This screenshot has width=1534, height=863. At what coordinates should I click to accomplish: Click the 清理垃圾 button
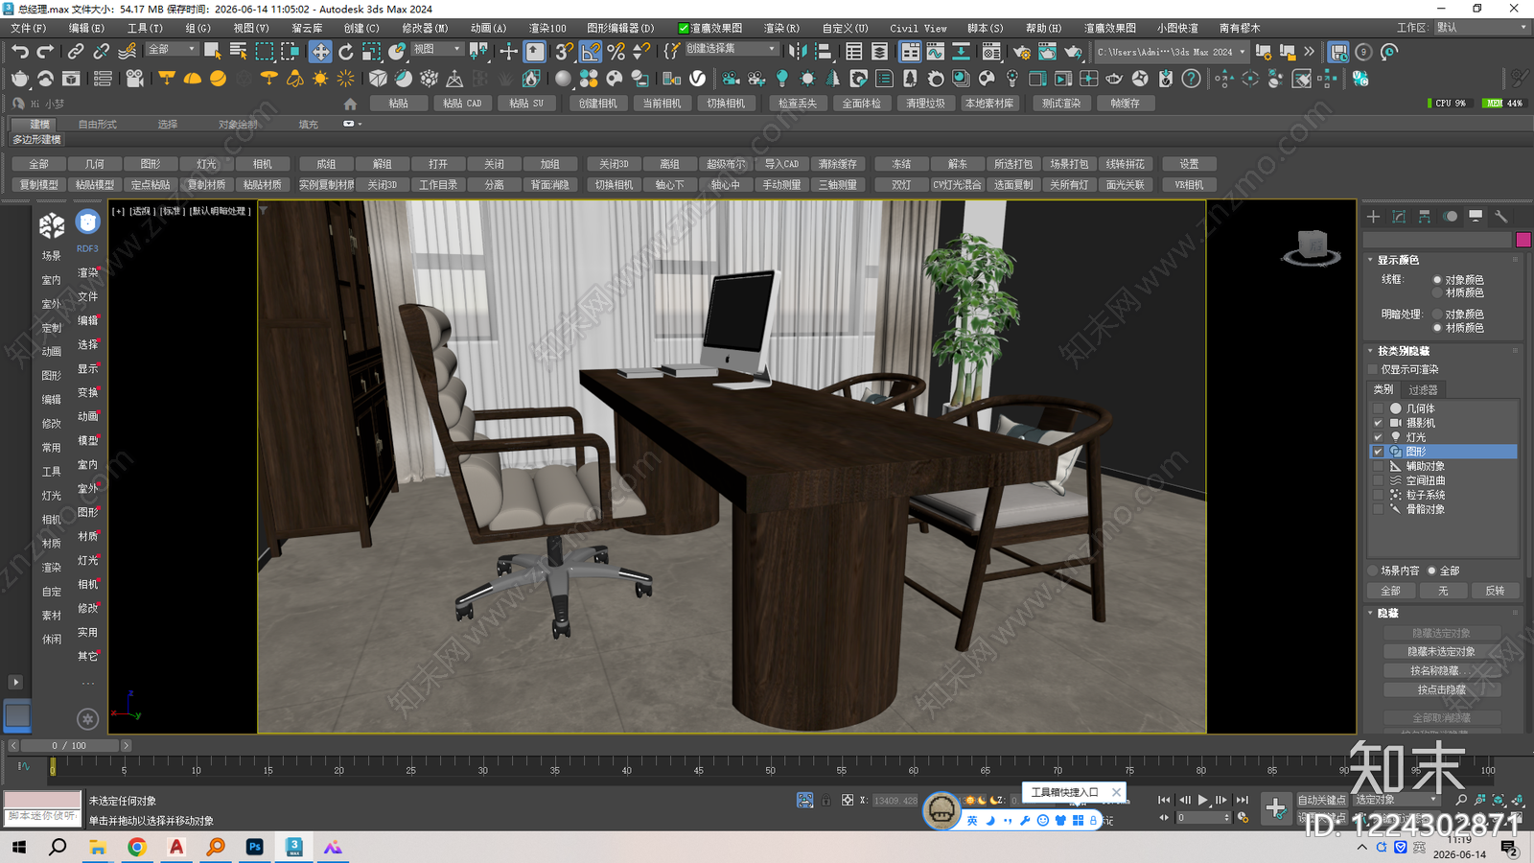coord(925,104)
